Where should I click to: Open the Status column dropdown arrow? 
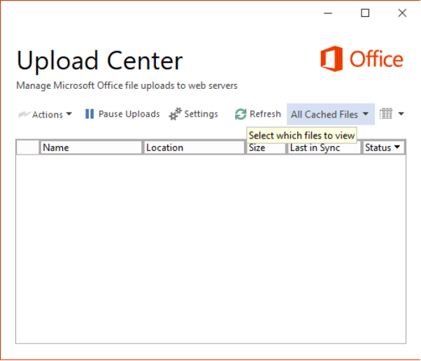click(x=397, y=147)
